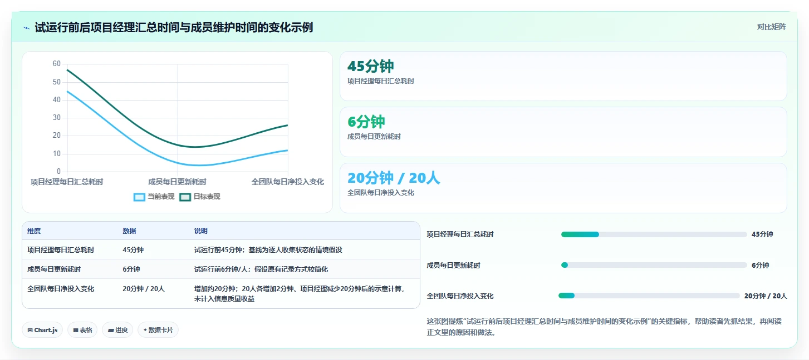809x360 pixels.
Task: Click the 20分钟 / 20人 value beside third bar
Action: pyautogui.click(x=766, y=296)
